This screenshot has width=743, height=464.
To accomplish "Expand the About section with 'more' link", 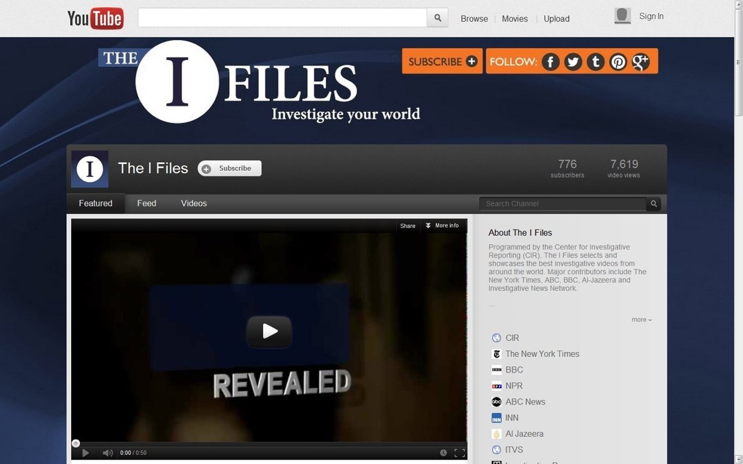I will [641, 320].
